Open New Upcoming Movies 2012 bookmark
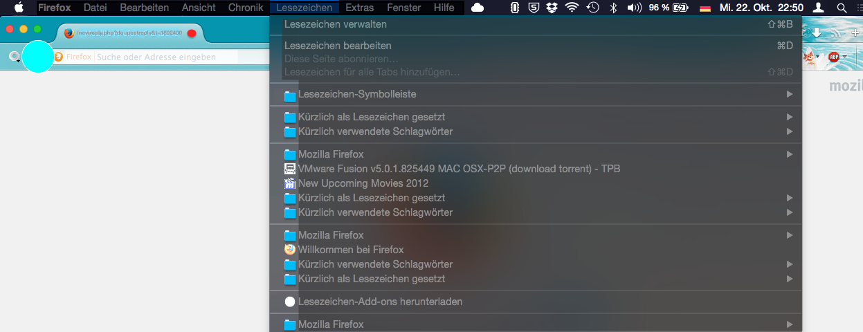863x332 pixels. pyautogui.click(x=356, y=183)
